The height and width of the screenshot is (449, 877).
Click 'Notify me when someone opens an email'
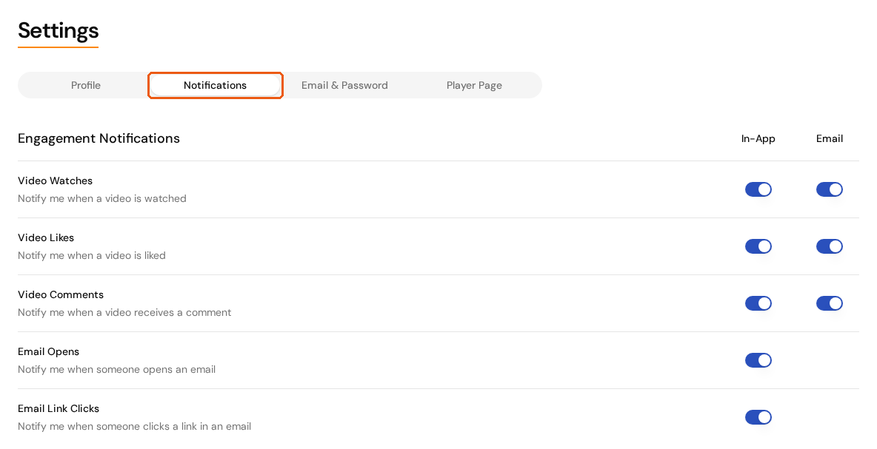(117, 370)
